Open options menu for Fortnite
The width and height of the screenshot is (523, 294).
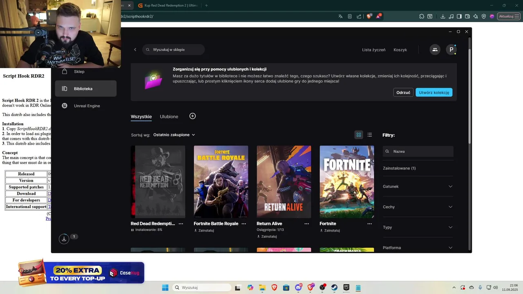[x=370, y=224]
